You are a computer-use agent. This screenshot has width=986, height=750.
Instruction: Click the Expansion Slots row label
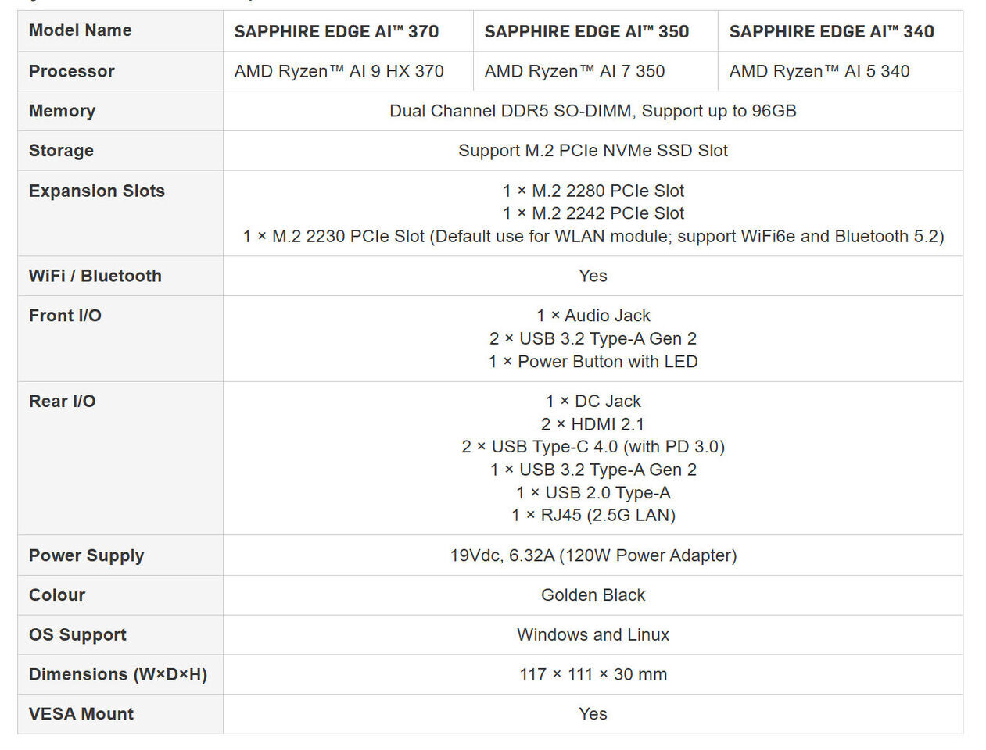96,191
